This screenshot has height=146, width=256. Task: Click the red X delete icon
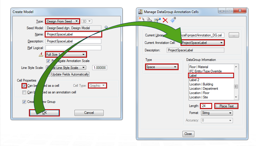[165, 20]
